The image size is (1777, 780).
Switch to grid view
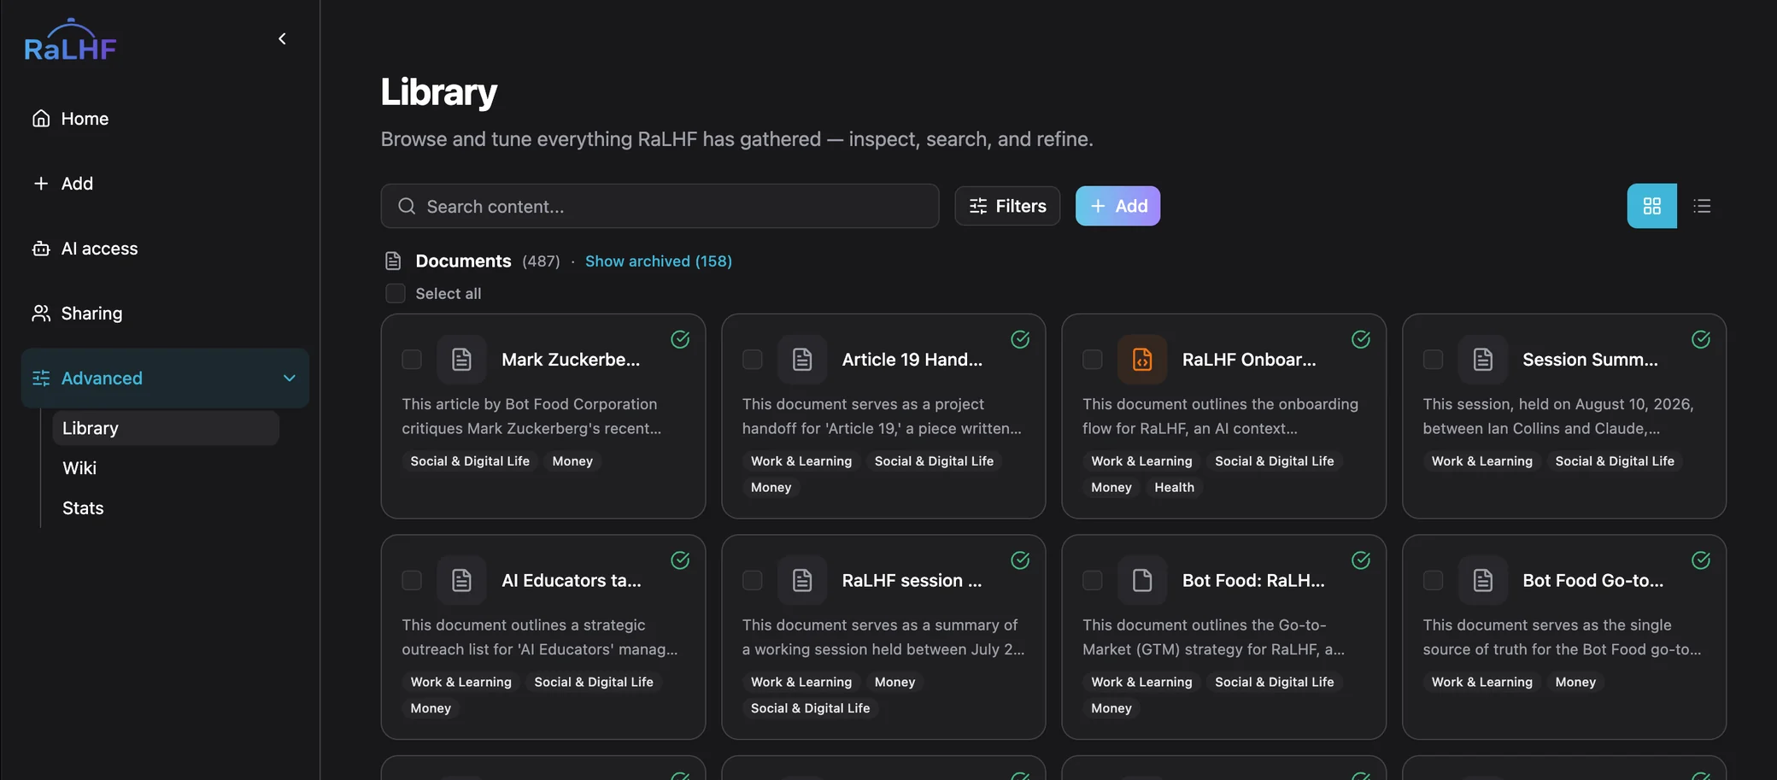click(x=1652, y=206)
